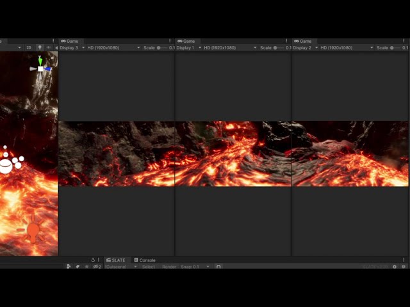Open the Display 3 dropdown
The height and width of the screenshot is (307, 410).
pyautogui.click(x=72, y=47)
